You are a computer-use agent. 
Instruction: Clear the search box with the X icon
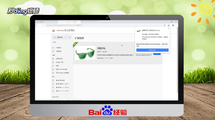point(70,37)
